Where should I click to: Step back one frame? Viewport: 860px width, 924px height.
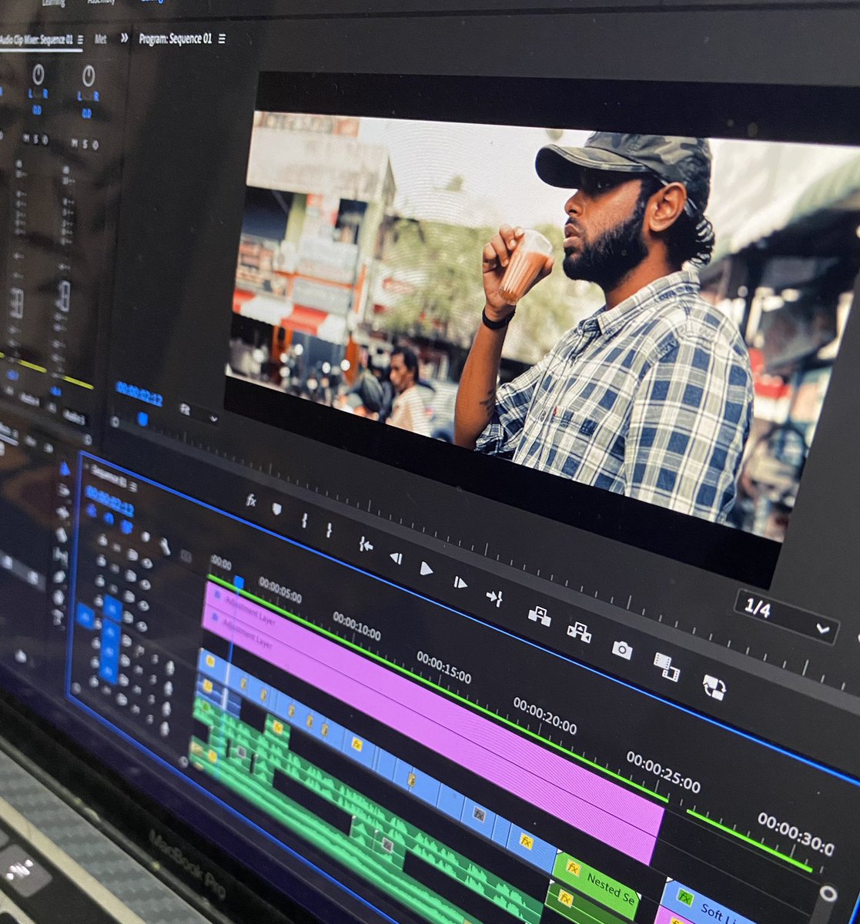[395, 557]
